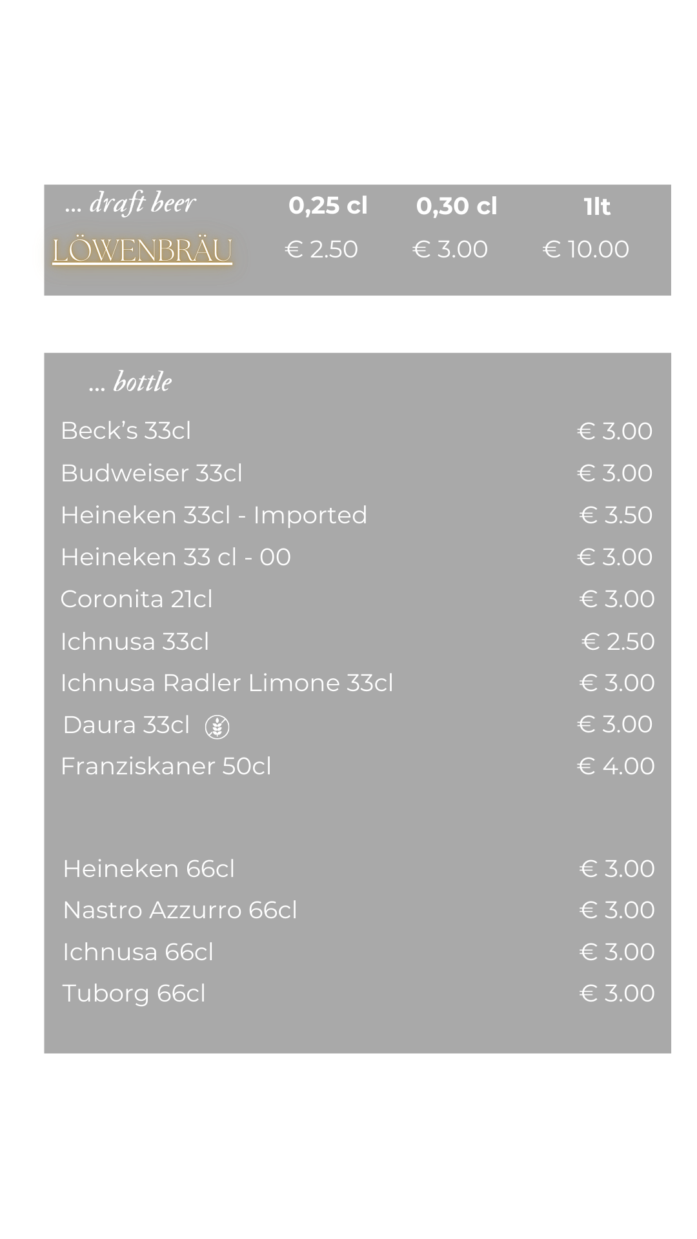Select the 0,25 cl size column header

point(328,206)
